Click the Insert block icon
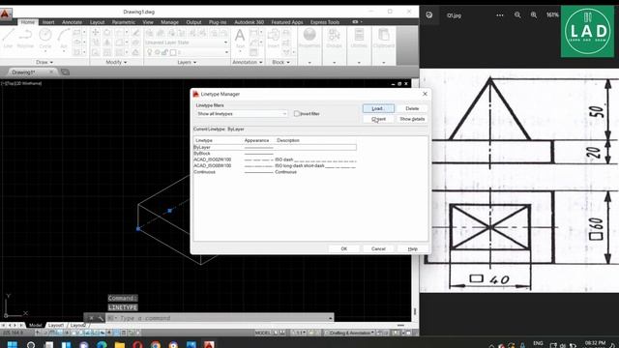The height and width of the screenshot is (348, 619). point(273,39)
